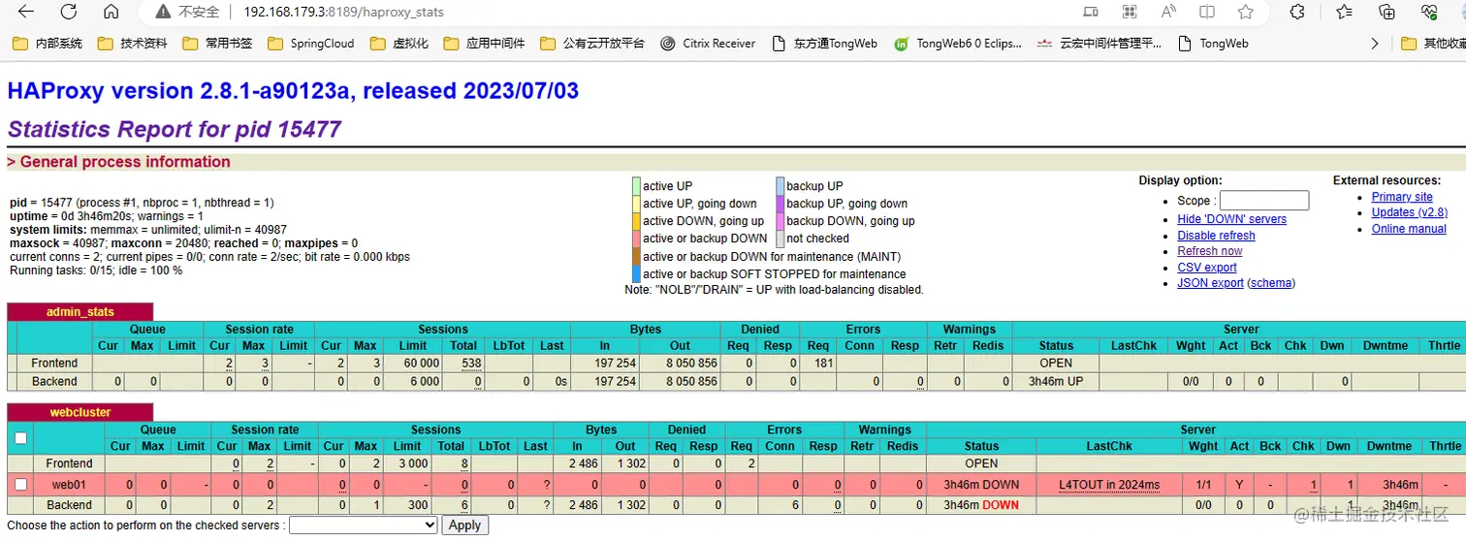Click the Apply button
This screenshot has width=1466, height=541.
coord(464,525)
